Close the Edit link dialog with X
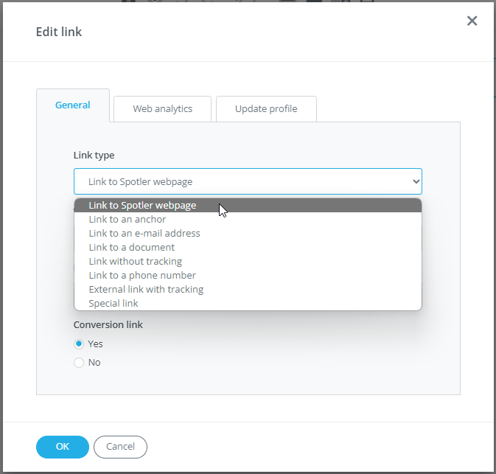Viewport: 496px width, 474px height. [x=472, y=21]
